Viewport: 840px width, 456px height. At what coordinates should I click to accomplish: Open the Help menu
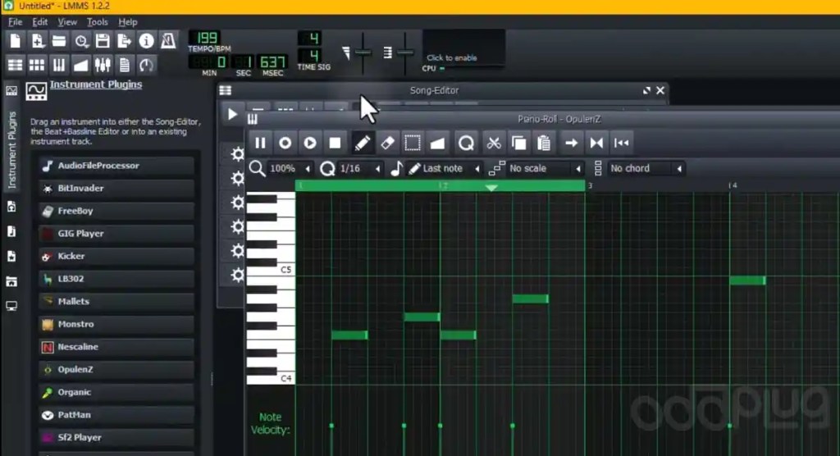coord(128,22)
